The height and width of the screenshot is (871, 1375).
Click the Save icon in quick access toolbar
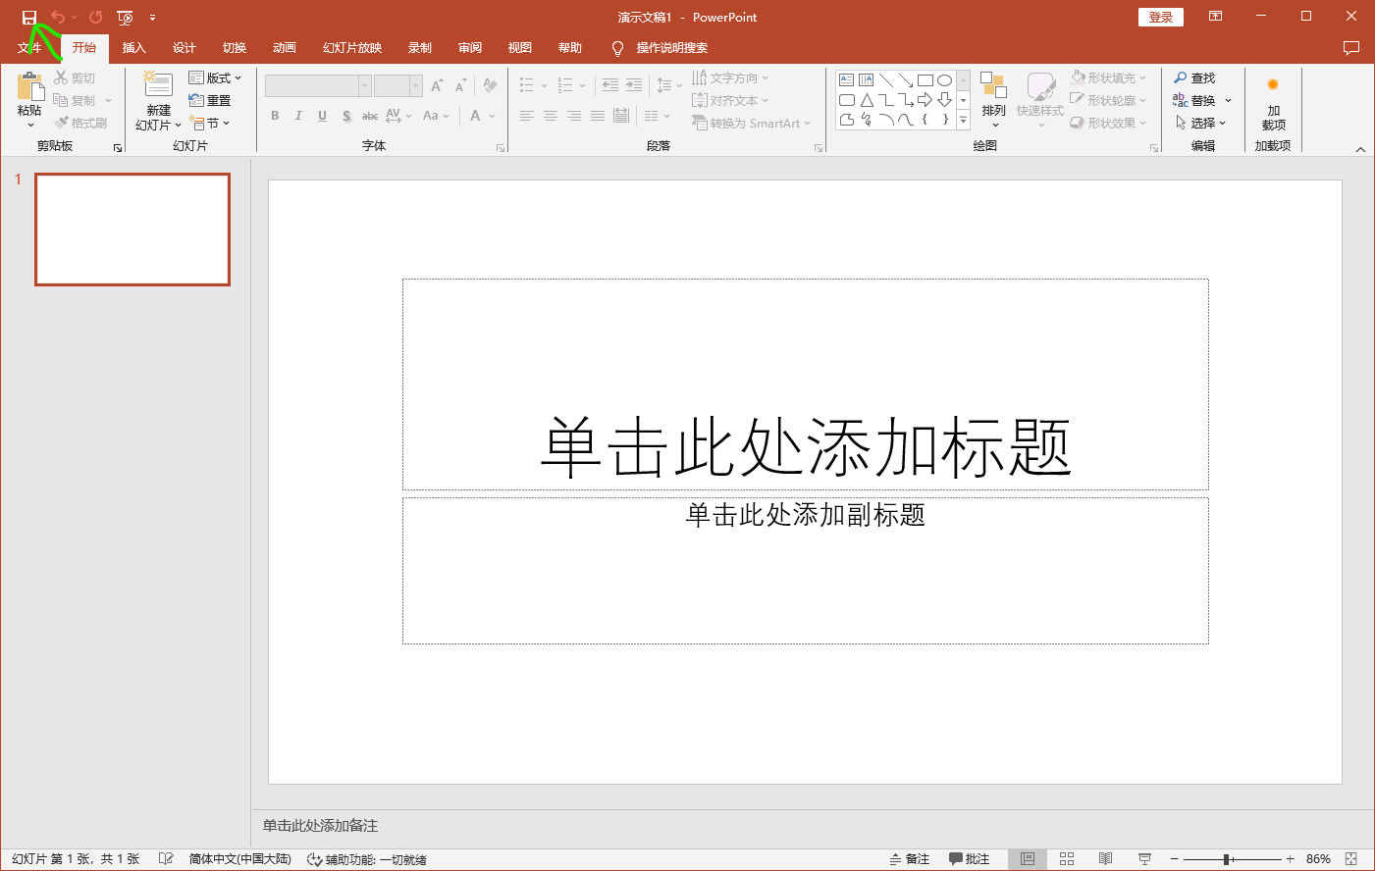click(x=29, y=18)
